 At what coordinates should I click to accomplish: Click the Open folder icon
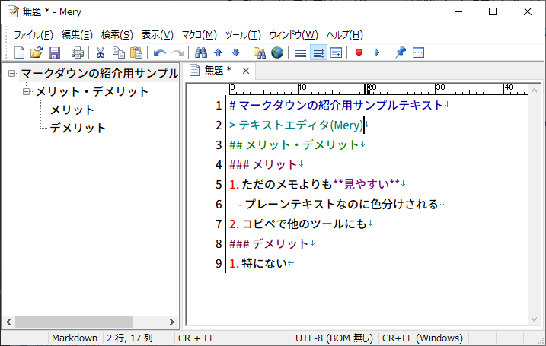pyautogui.click(x=37, y=52)
